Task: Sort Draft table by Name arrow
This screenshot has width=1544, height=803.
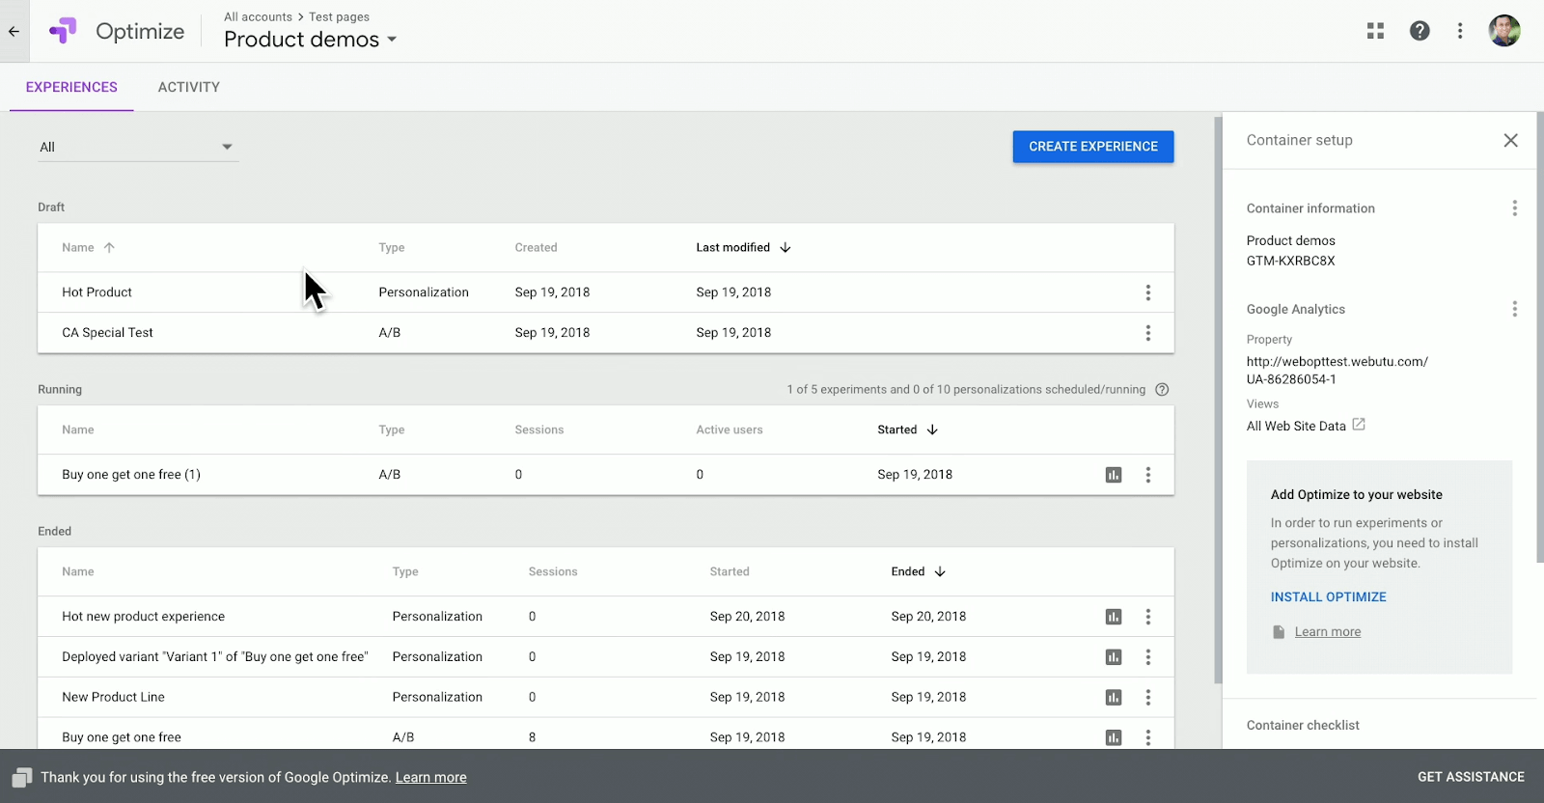Action: [109, 248]
